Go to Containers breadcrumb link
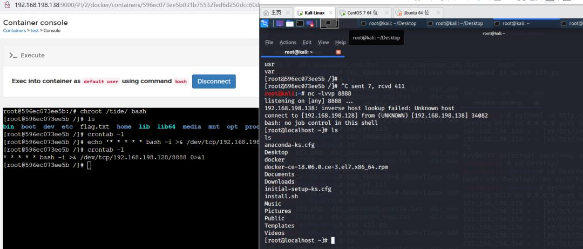Image resolution: width=583 pixels, height=249 pixels. click(15, 31)
